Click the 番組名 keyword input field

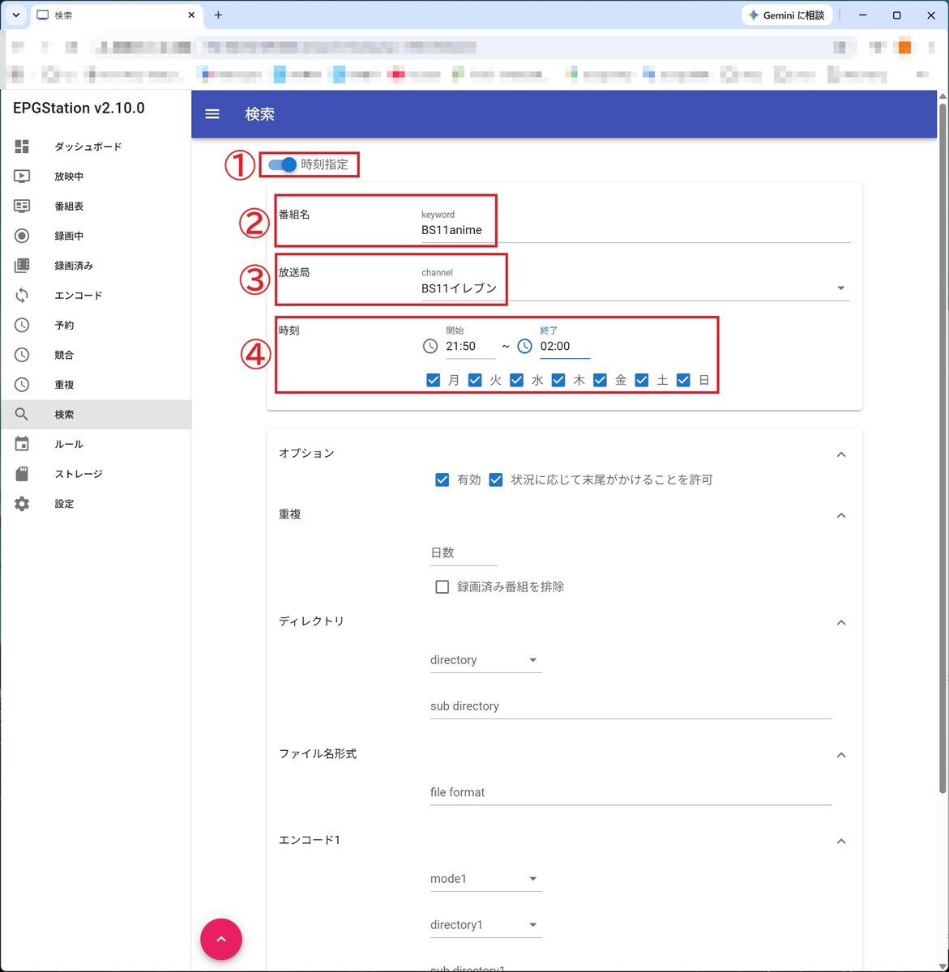635,230
